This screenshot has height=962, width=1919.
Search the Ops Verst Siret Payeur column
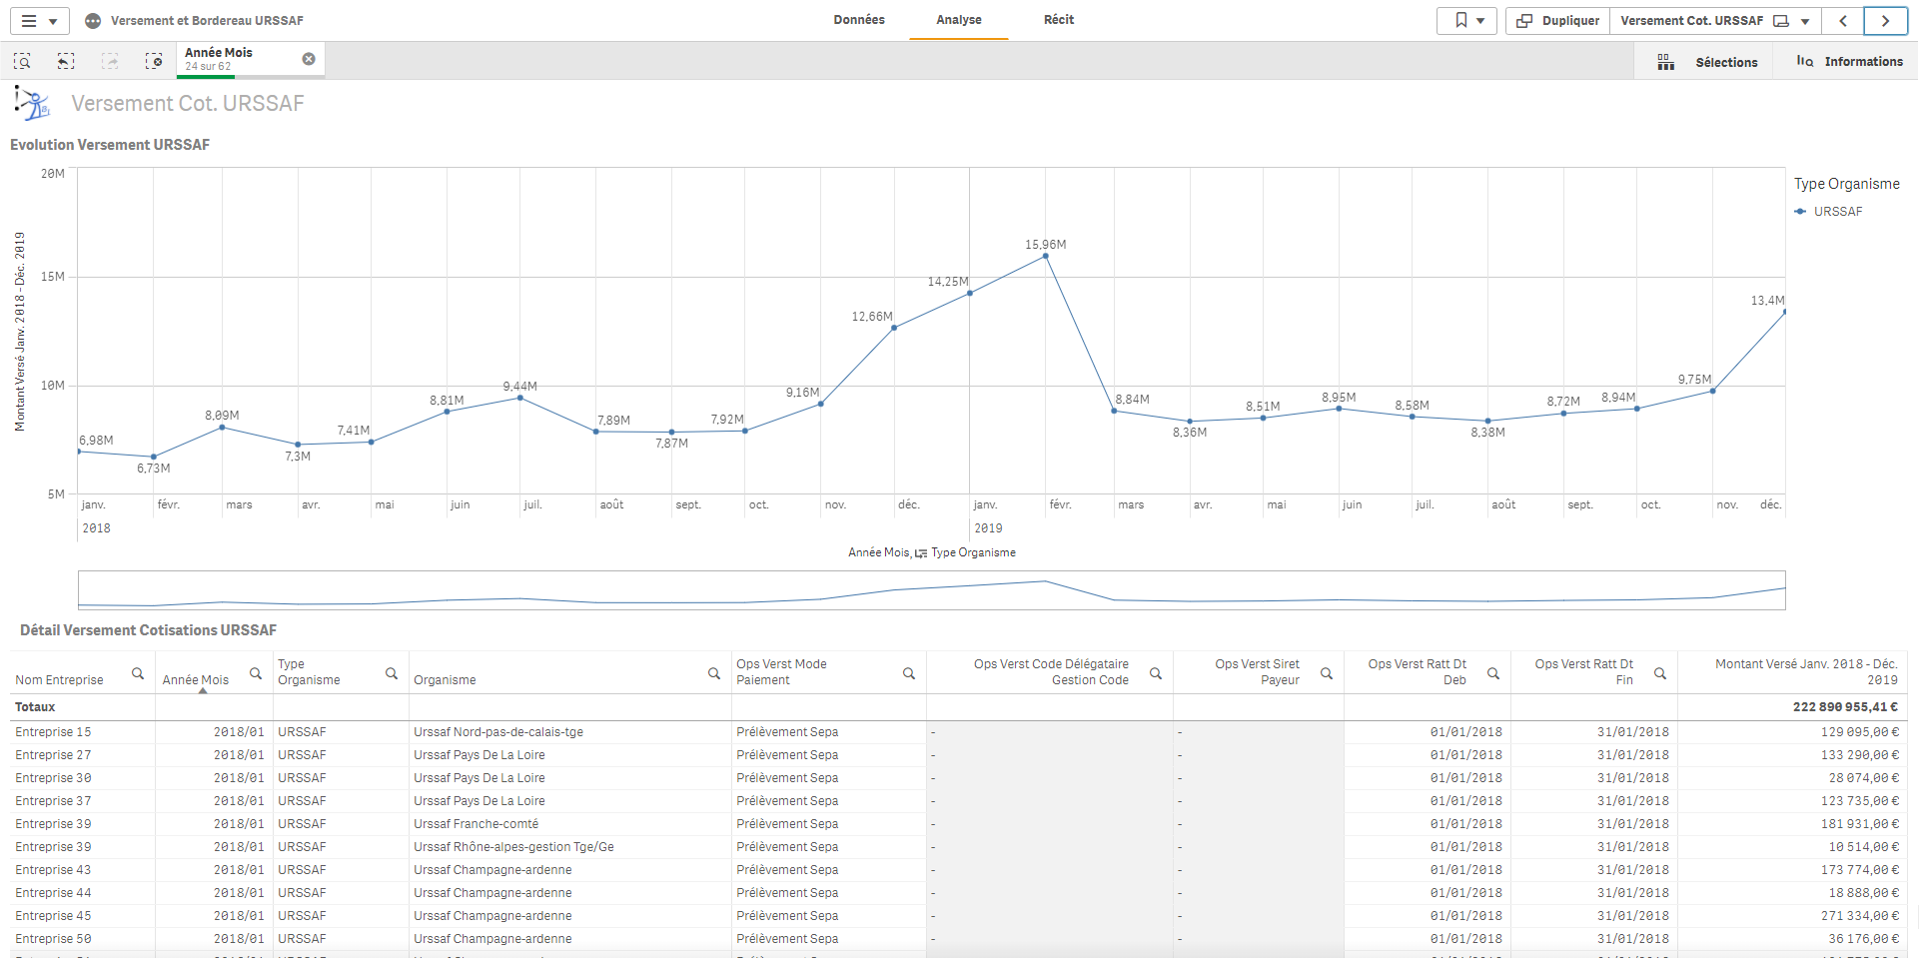[x=1327, y=674]
